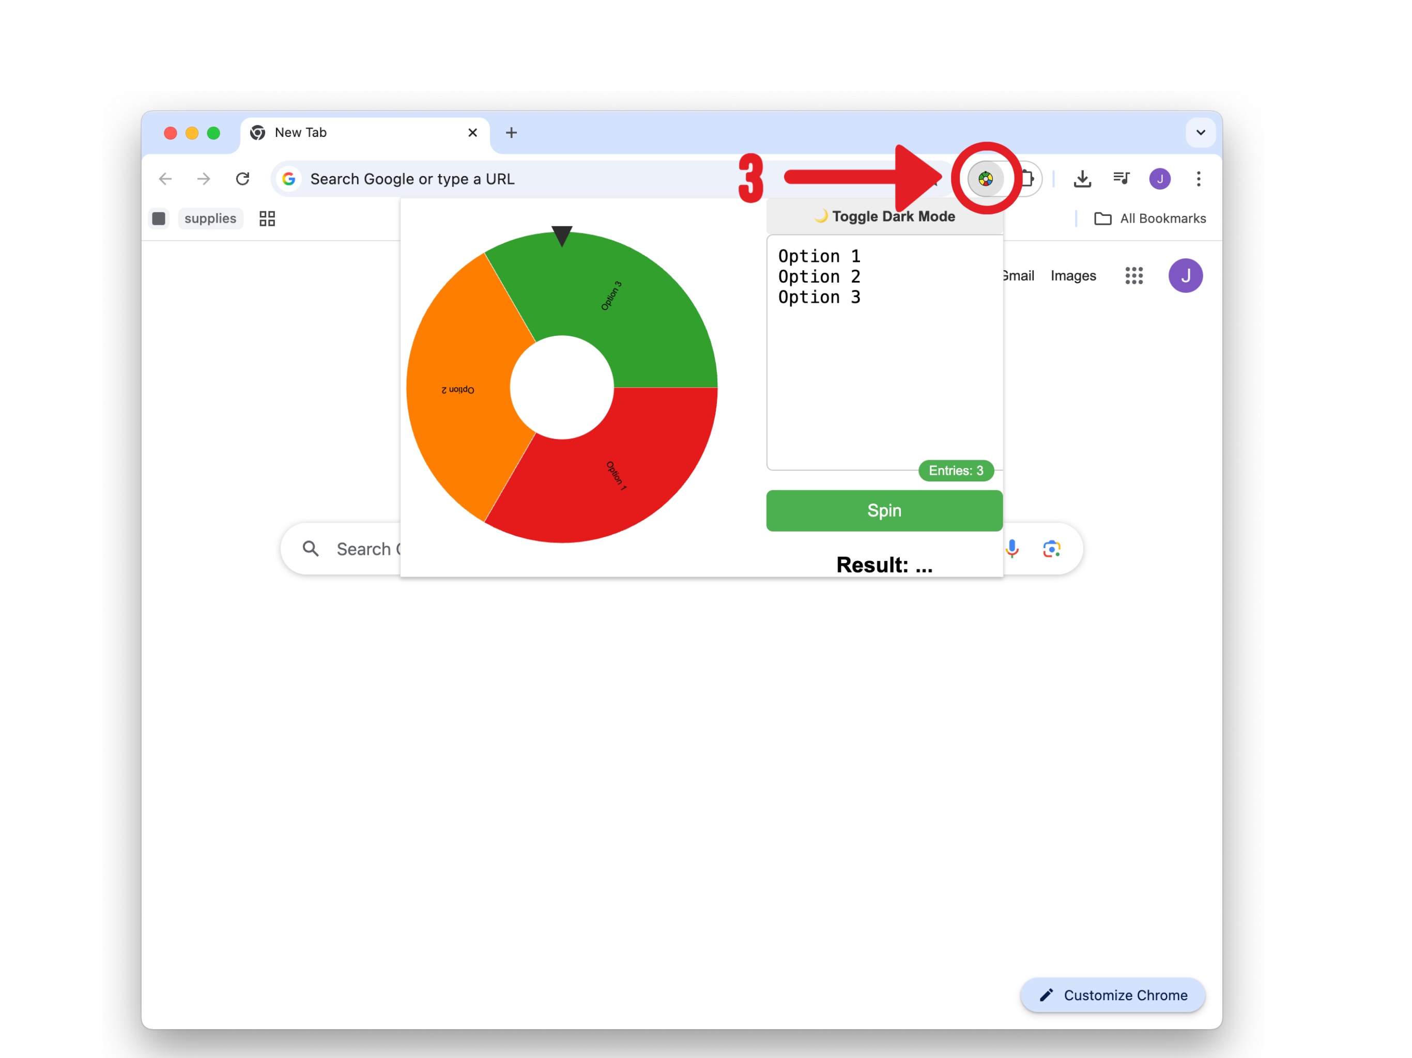1412x1058 pixels.
Task: Open the Chrome three-dot menu
Action: (x=1198, y=179)
